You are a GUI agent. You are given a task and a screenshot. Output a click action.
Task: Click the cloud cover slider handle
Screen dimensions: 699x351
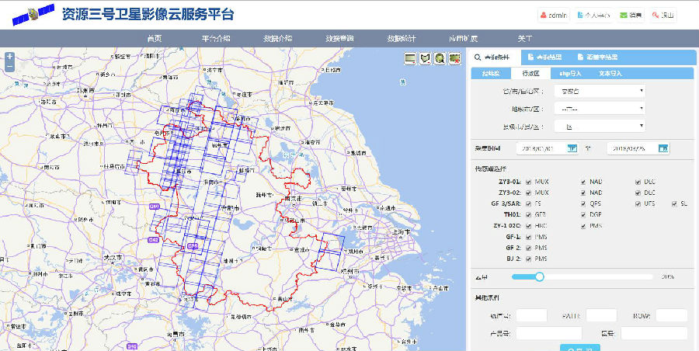coord(540,276)
